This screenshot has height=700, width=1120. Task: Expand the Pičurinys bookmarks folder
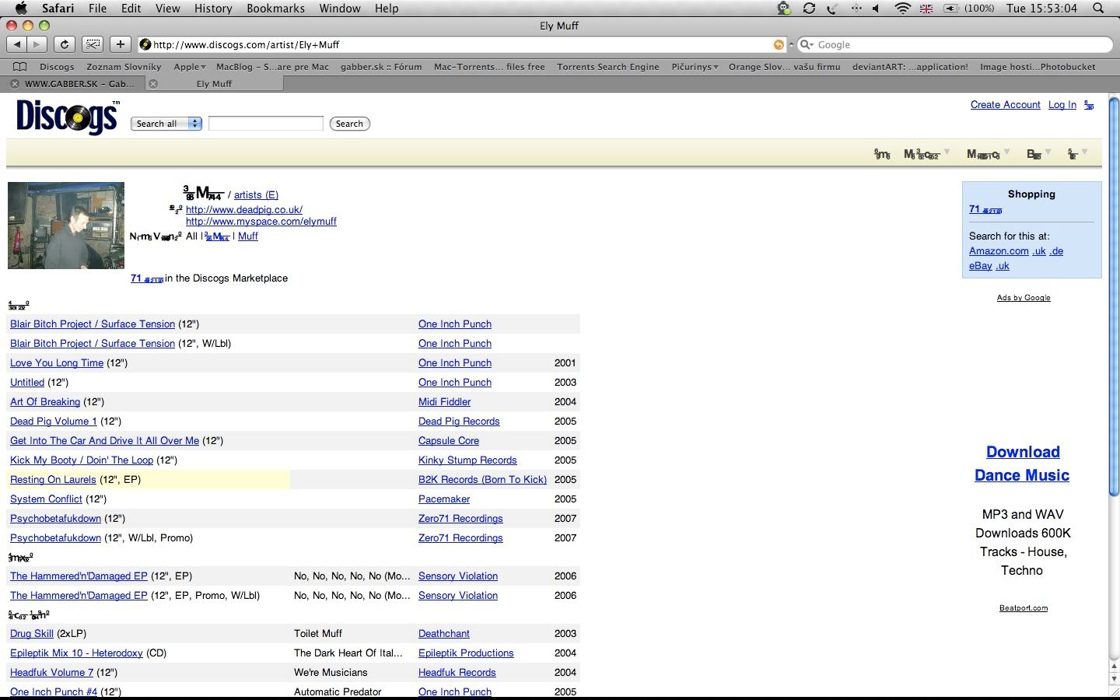tap(695, 67)
